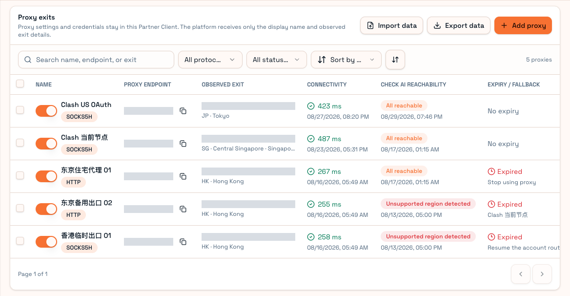The height and width of the screenshot is (296, 570).
Task: Select the Clash US OAuth row checkbox
Action: tap(20, 110)
